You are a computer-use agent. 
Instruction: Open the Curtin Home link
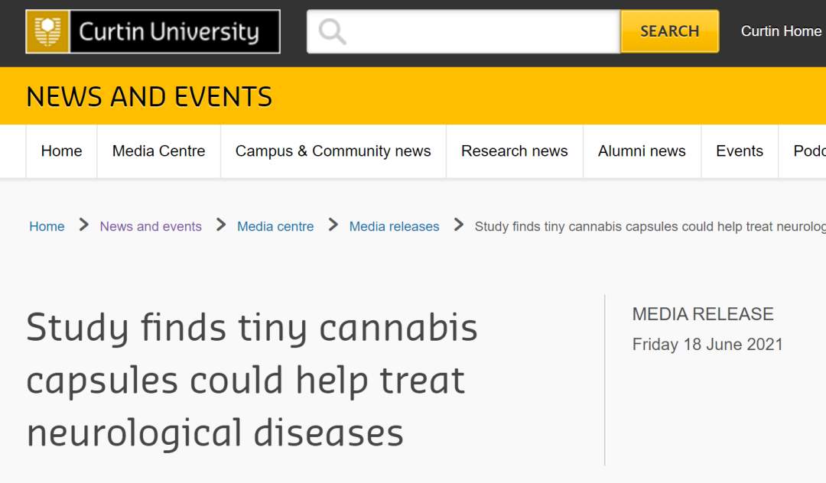pos(781,31)
